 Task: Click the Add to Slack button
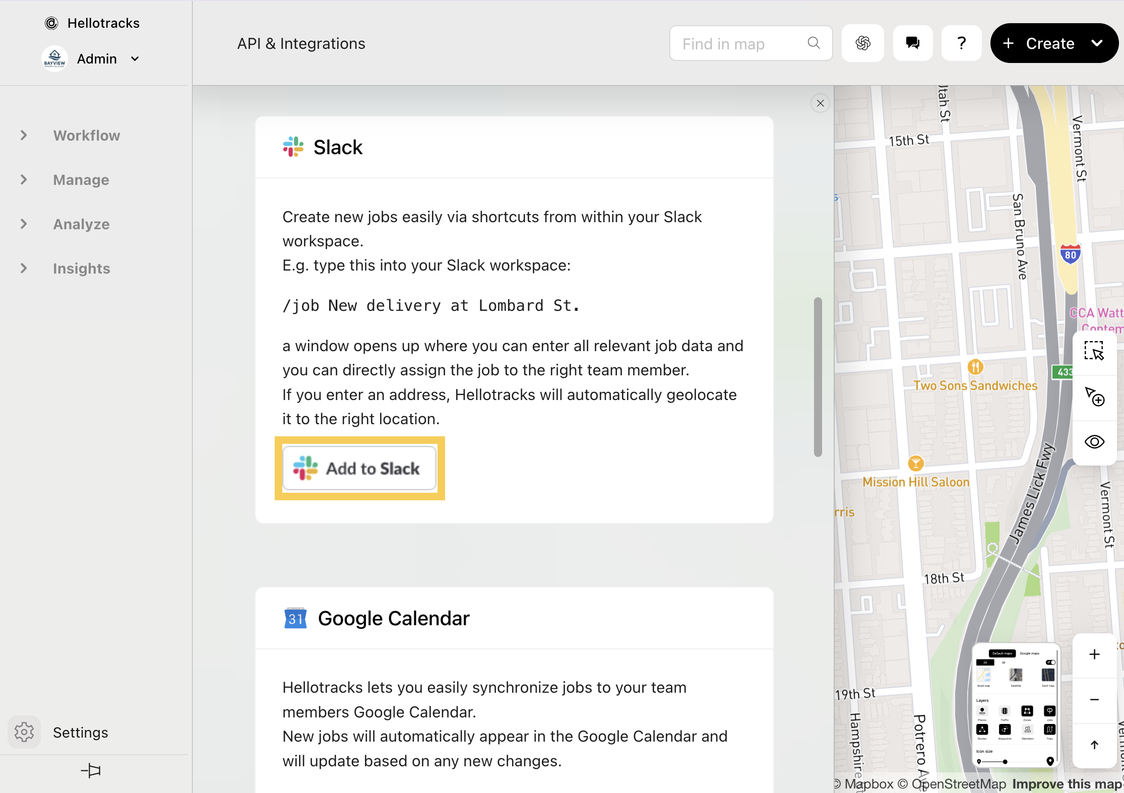pyautogui.click(x=359, y=468)
